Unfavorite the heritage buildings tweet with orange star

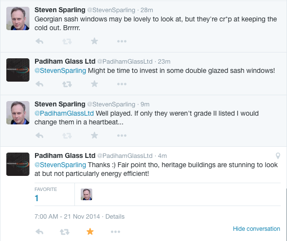pos(90,231)
